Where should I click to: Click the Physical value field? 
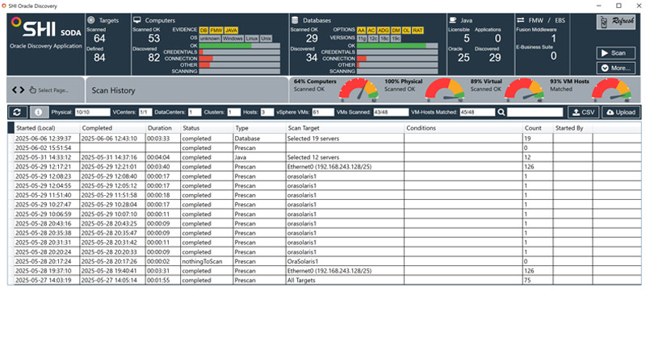point(92,112)
